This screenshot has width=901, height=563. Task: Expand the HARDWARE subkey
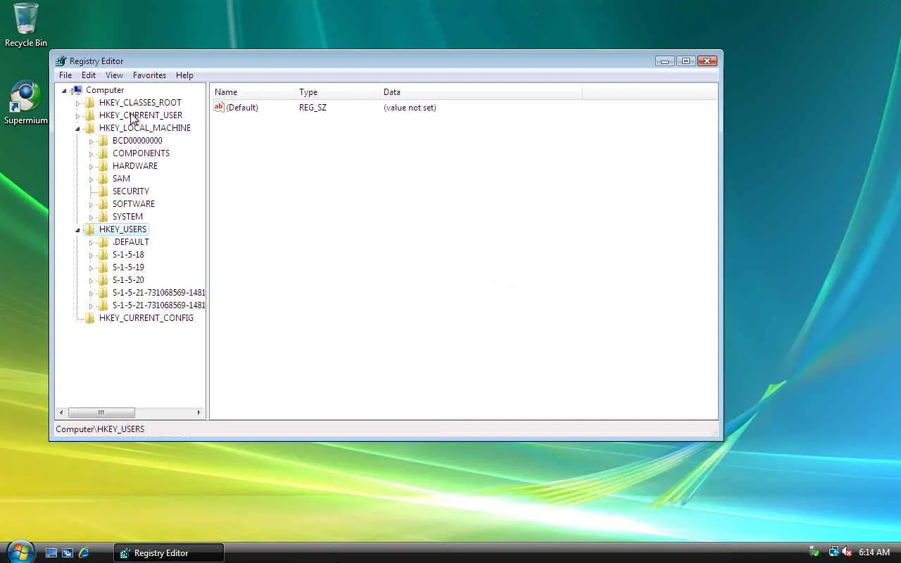(91, 166)
